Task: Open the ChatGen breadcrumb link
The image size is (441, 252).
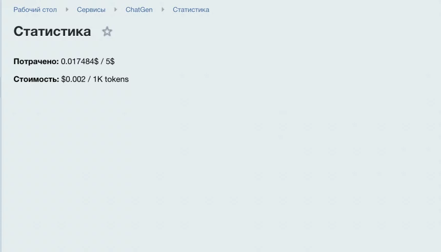Action: point(139,10)
